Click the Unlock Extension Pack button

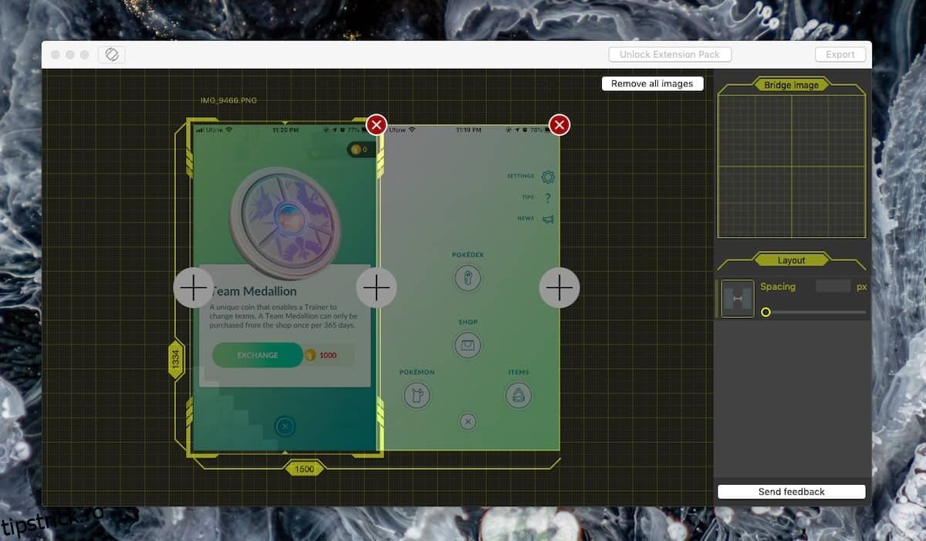pyautogui.click(x=669, y=55)
